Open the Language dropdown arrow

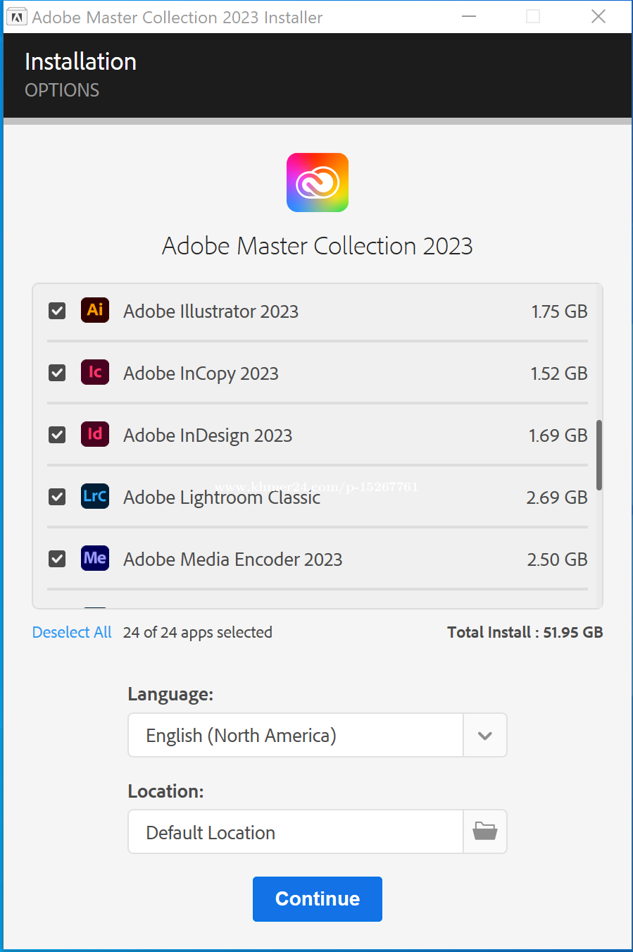pyautogui.click(x=485, y=735)
